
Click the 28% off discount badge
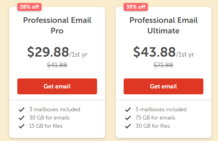pyautogui.click(x=29, y=7)
